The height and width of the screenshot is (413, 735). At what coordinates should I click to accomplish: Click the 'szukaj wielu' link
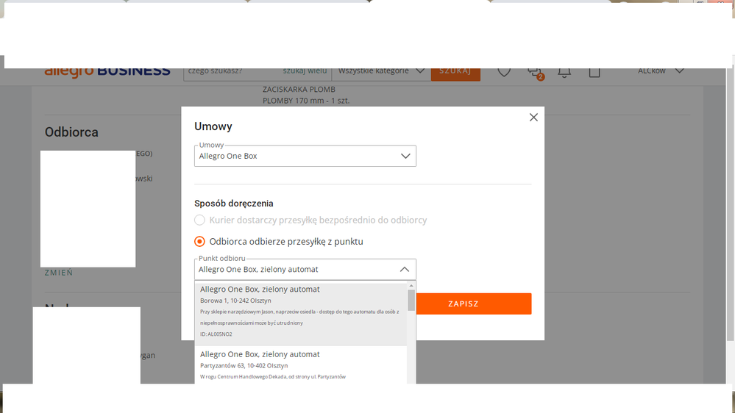[x=305, y=71]
